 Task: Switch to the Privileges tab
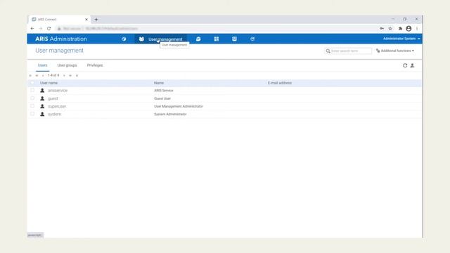(95, 65)
